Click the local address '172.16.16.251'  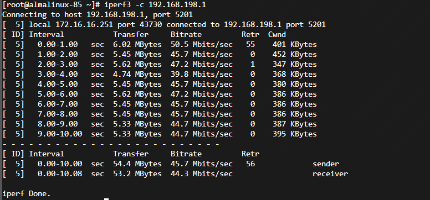84,25
